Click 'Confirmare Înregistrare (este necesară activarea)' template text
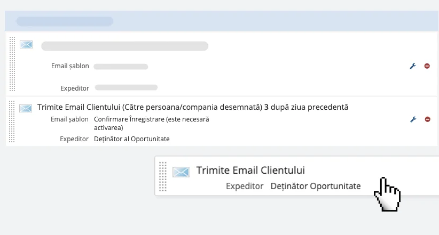 (x=152, y=123)
